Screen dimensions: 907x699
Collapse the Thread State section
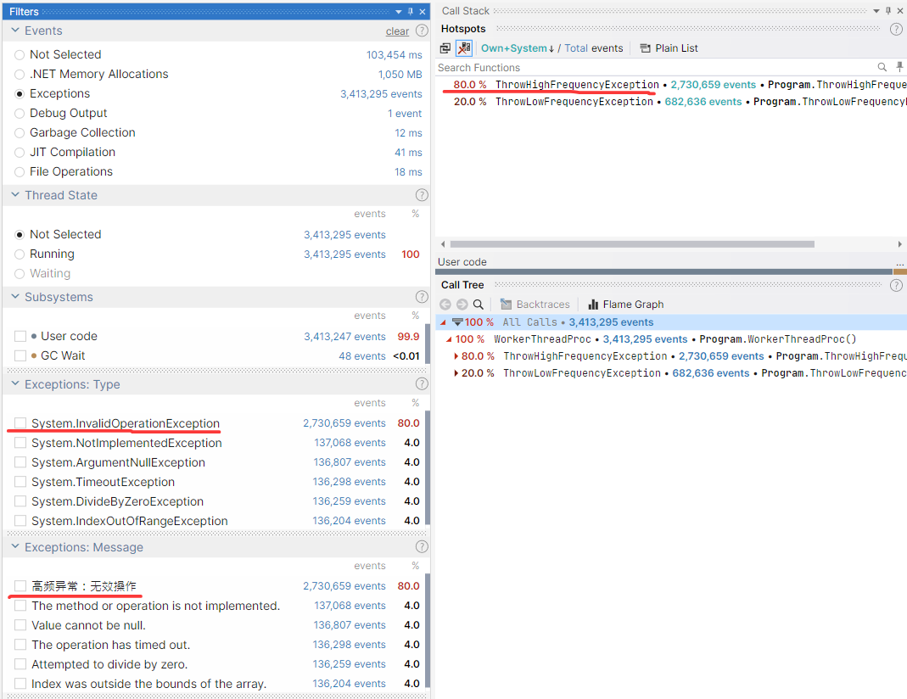click(x=15, y=195)
